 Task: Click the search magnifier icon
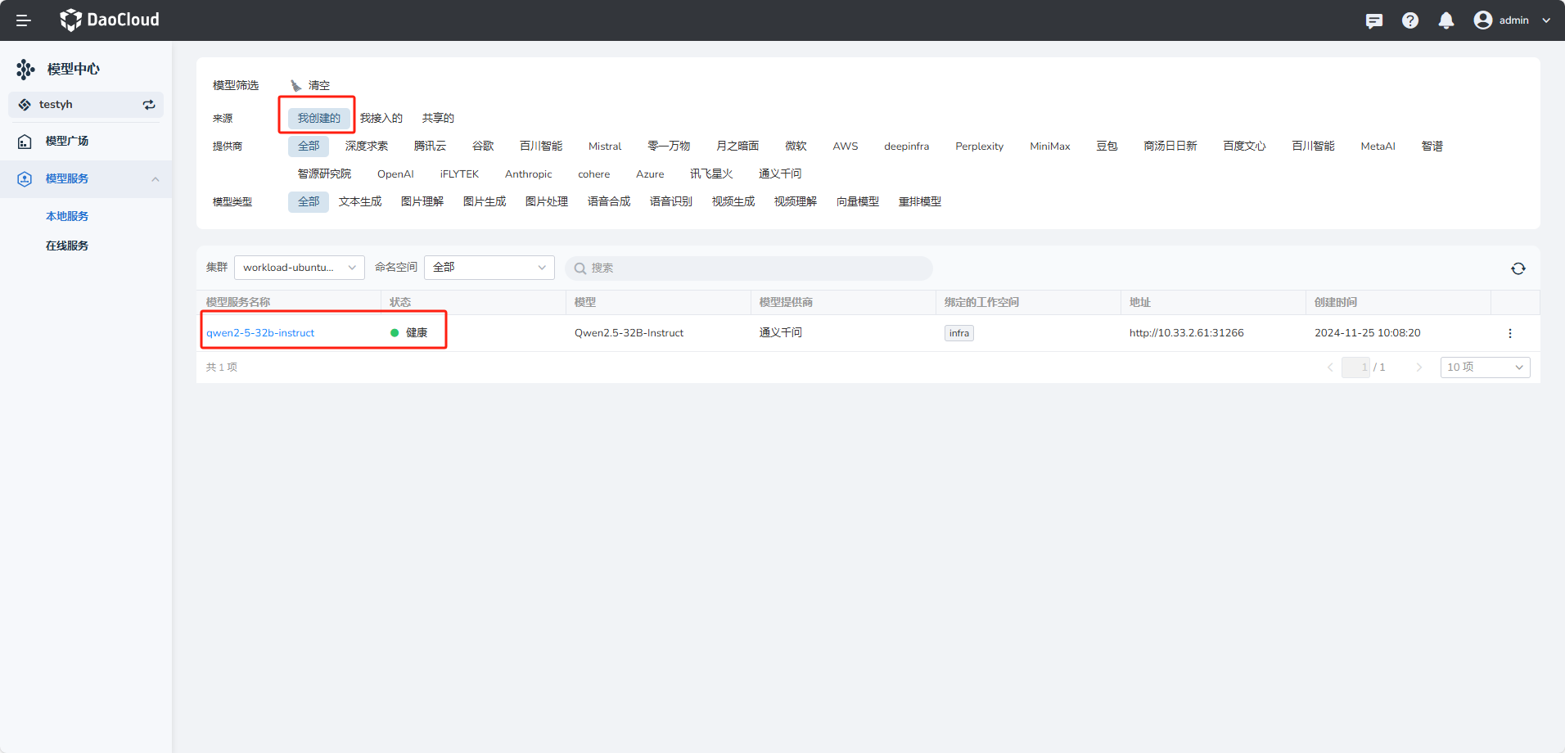[x=580, y=268]
